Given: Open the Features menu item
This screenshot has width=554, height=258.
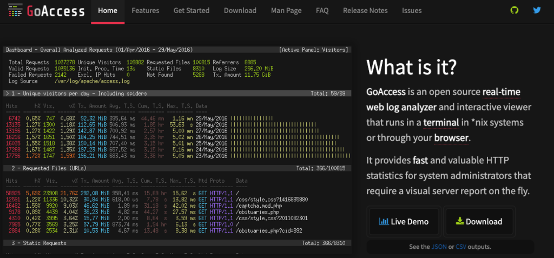Looking at the screenshot, I should point(146,11).
